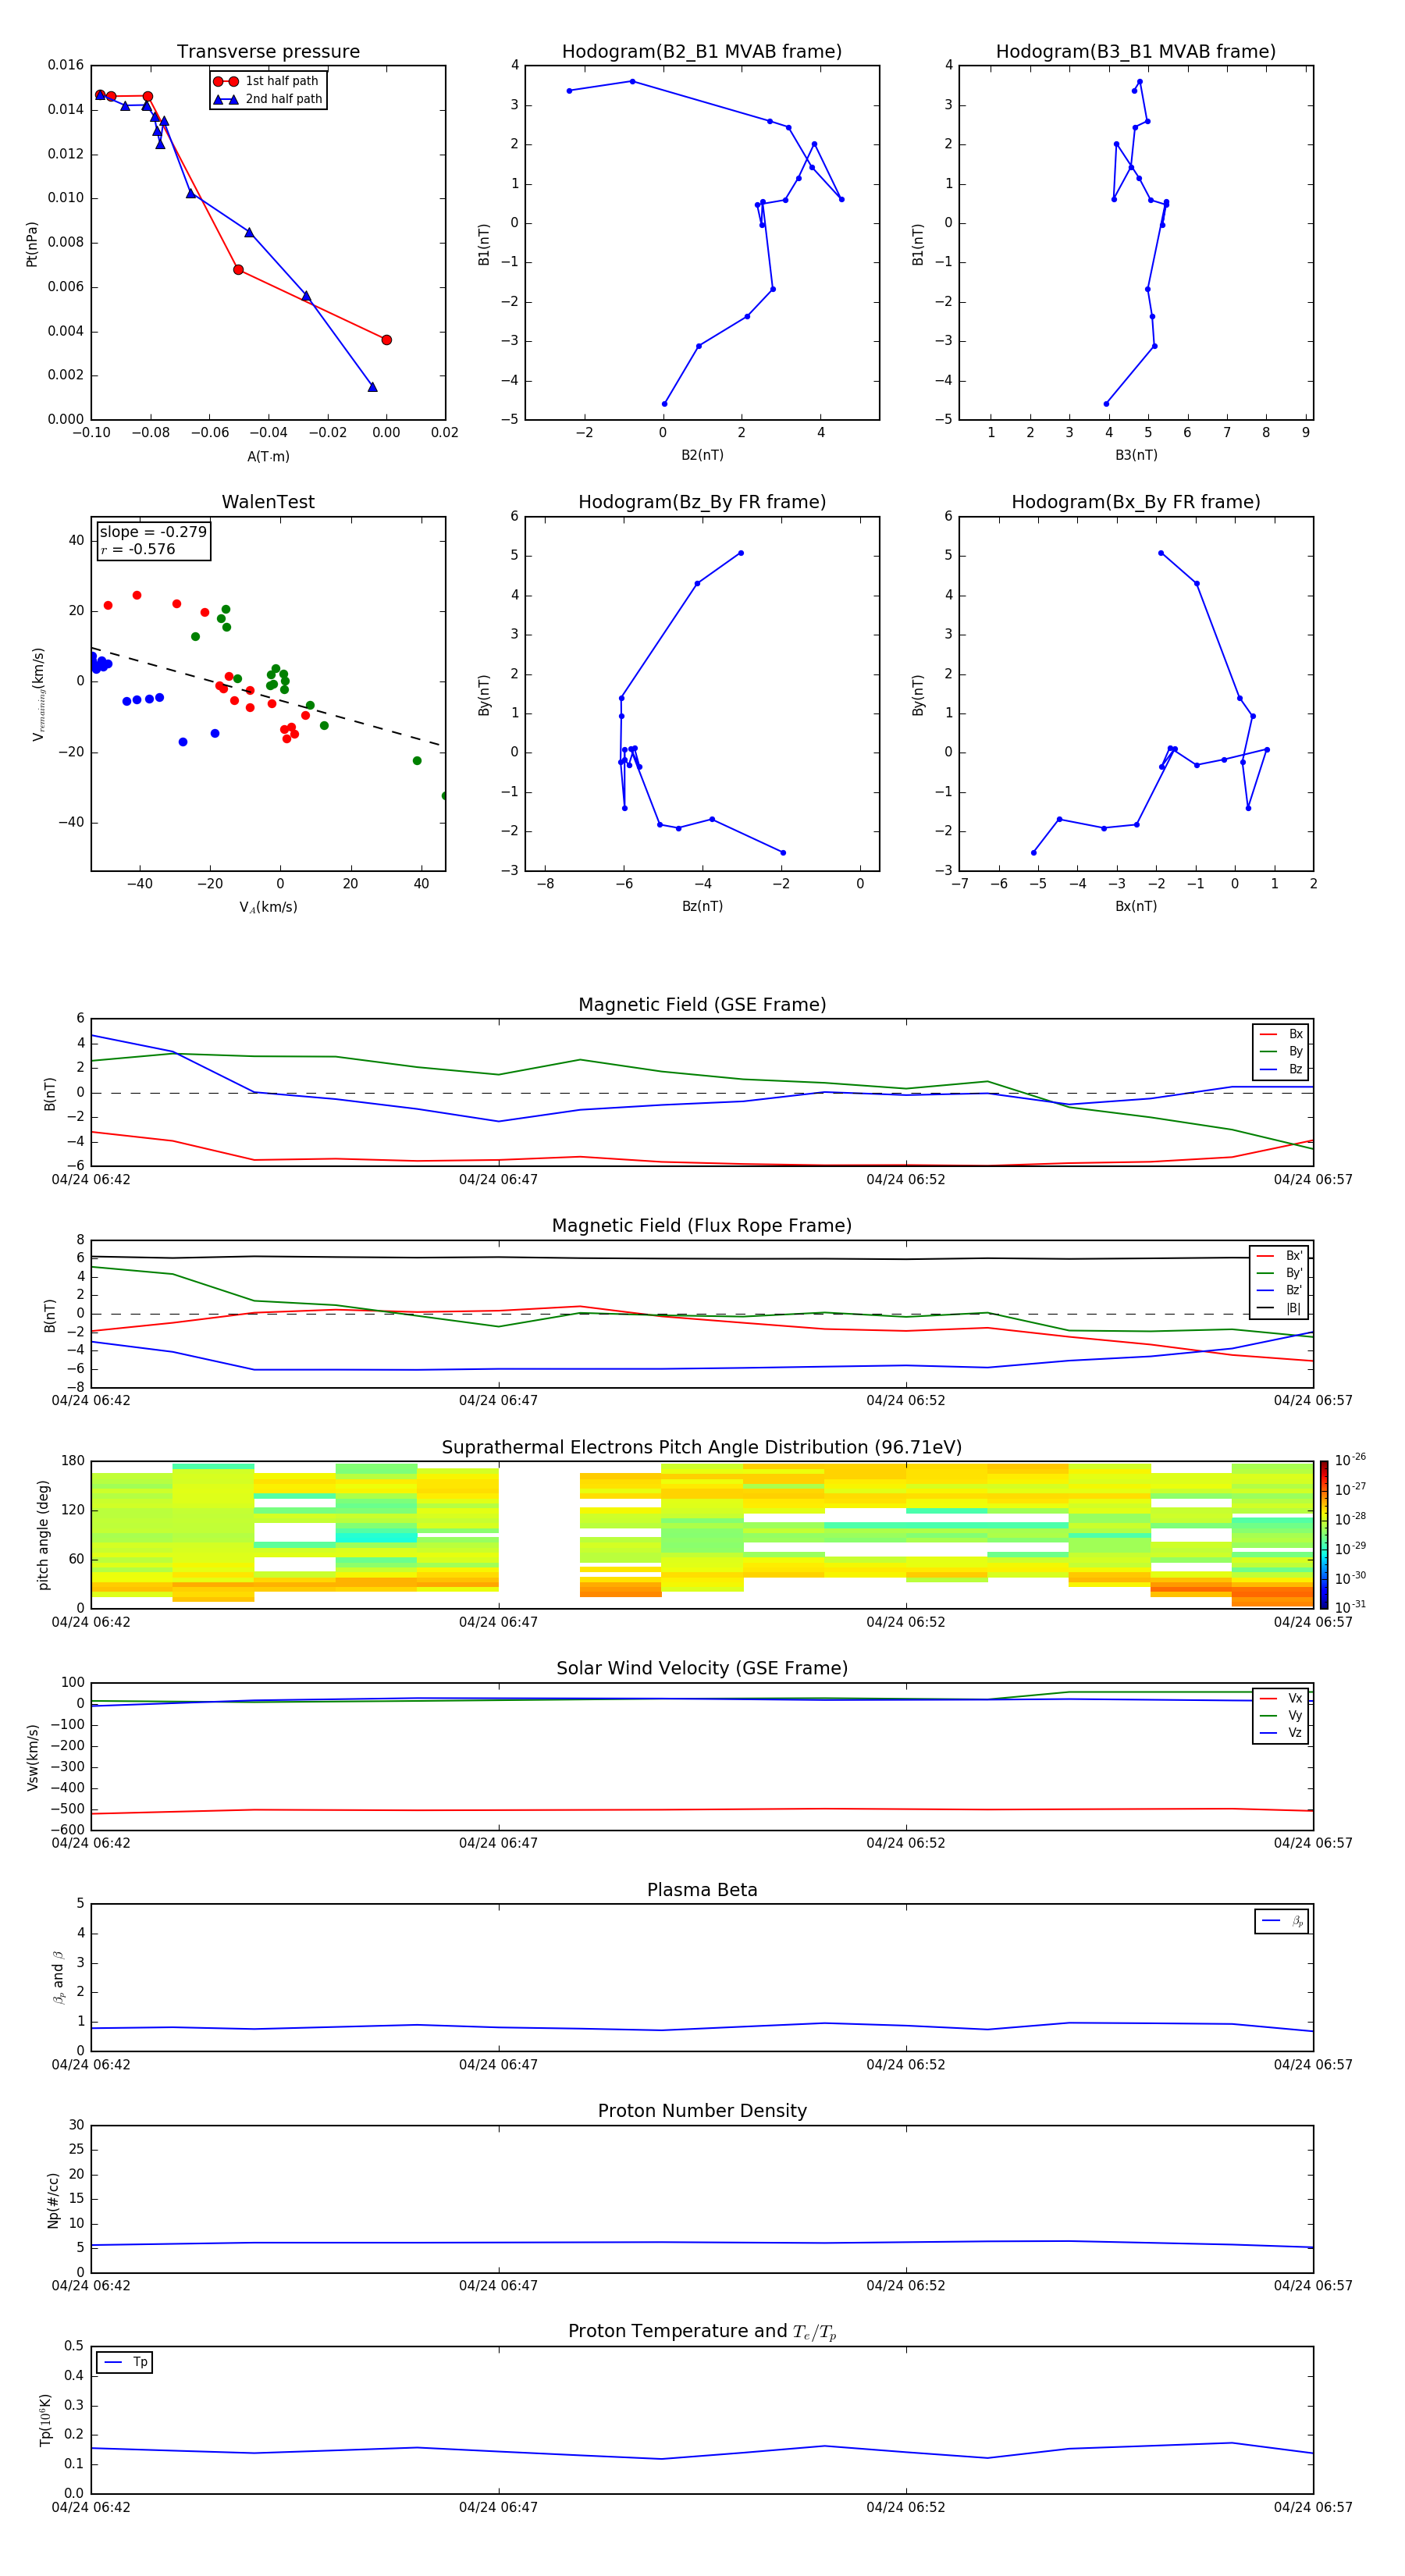The width and height of the screenshot is (1405, 2576).
Task: Select the By entry in GSE field legend
Action: pos(1281,1051)
